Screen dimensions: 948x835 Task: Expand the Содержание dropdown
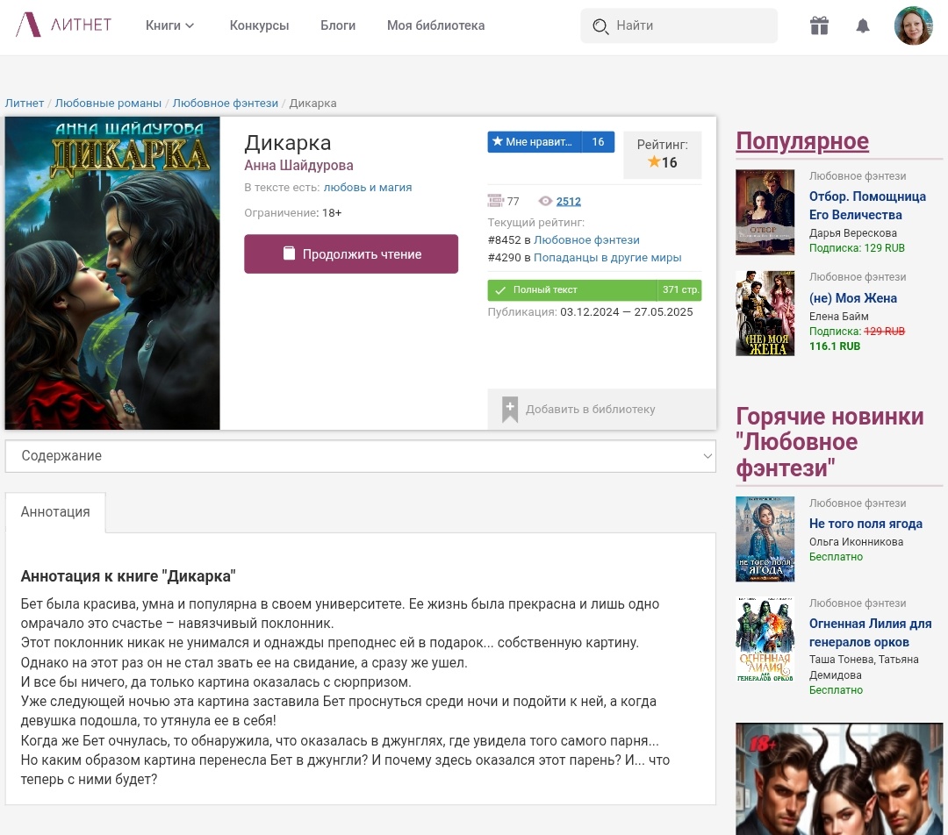[361, 455]
